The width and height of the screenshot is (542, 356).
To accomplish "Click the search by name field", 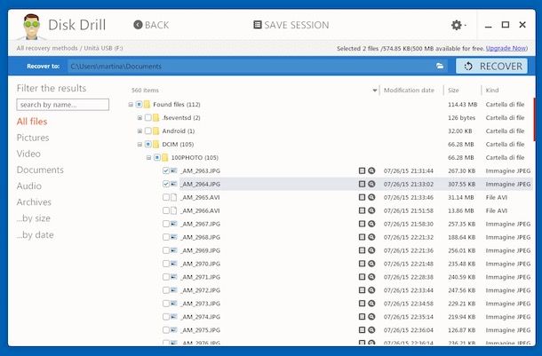I will coord(62,105).
